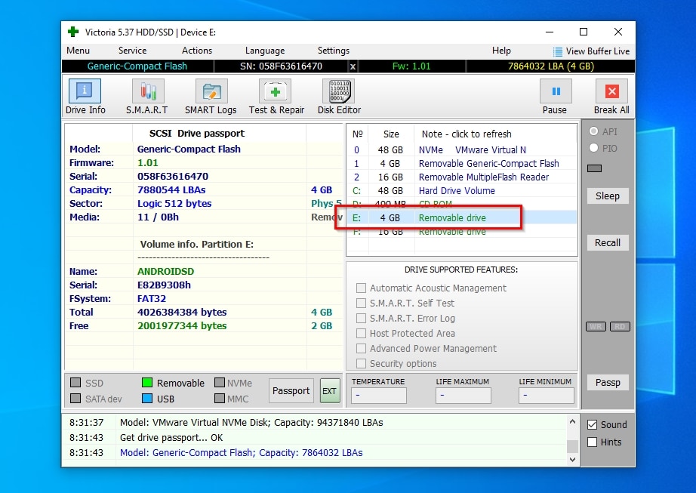Click the Pause toolbar button
The width and height of the screenshot is (696, 493).
pyautogui.click(x=556, y=91)
